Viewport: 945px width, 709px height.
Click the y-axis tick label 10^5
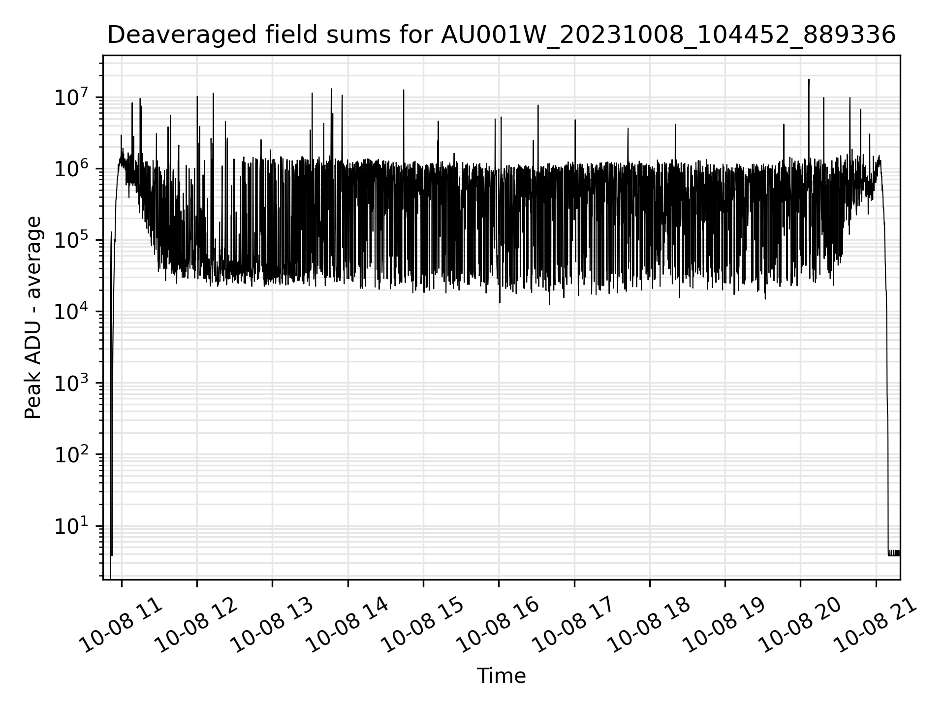[71, 240]
